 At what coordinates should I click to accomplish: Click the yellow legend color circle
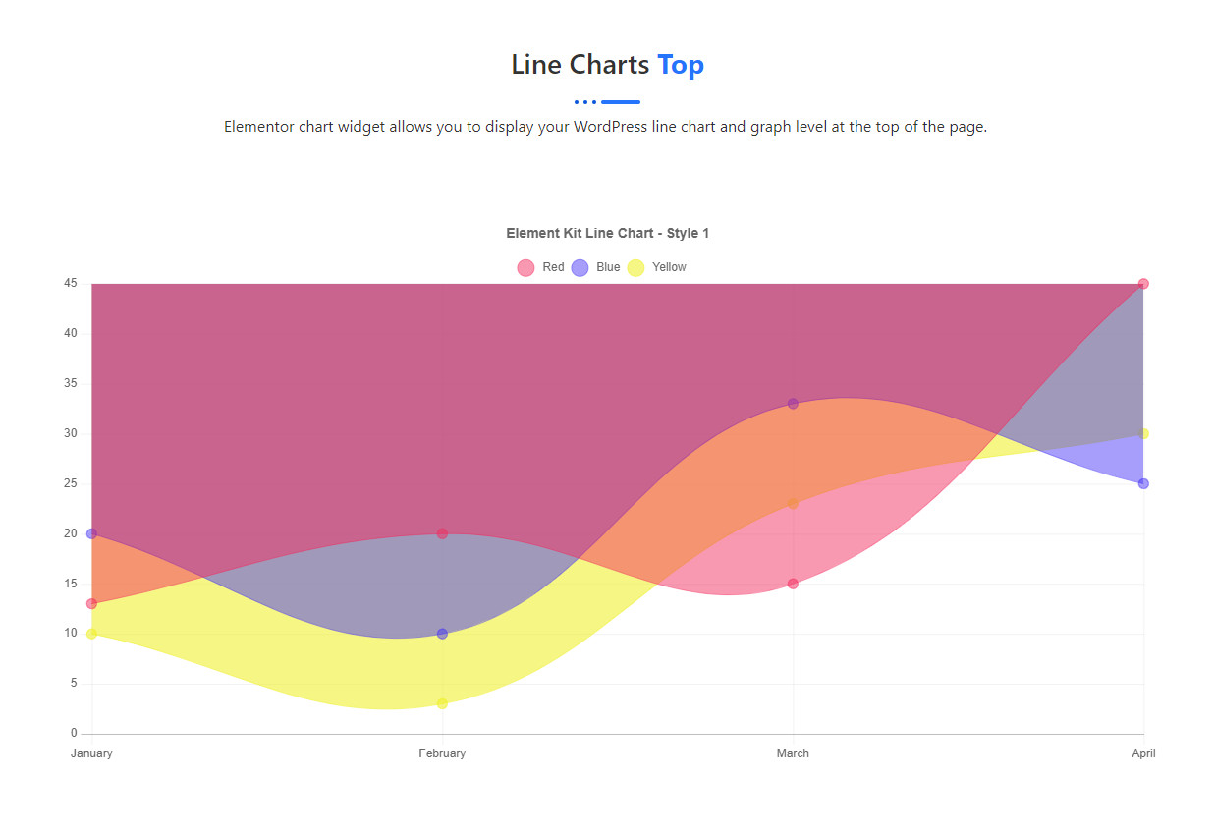pyautogui.click(x=635, y=267)
